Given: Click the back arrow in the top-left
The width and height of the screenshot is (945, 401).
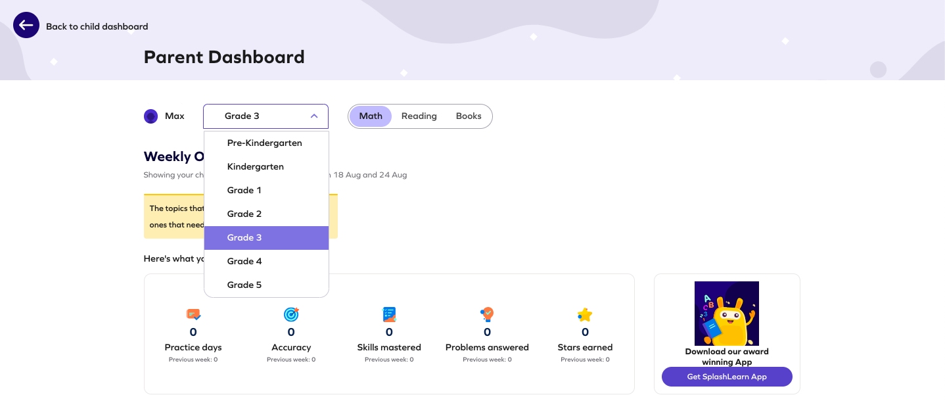Looking at the screenshot, I should (26, 25).
